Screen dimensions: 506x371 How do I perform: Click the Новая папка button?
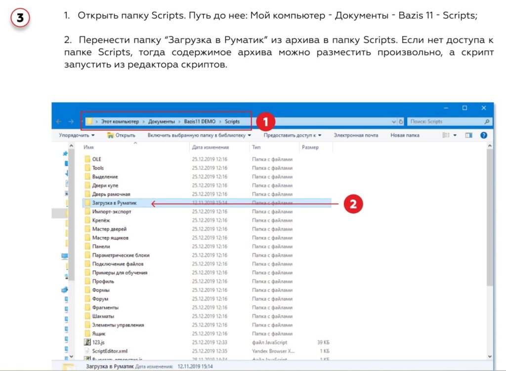tap(405, 135)
